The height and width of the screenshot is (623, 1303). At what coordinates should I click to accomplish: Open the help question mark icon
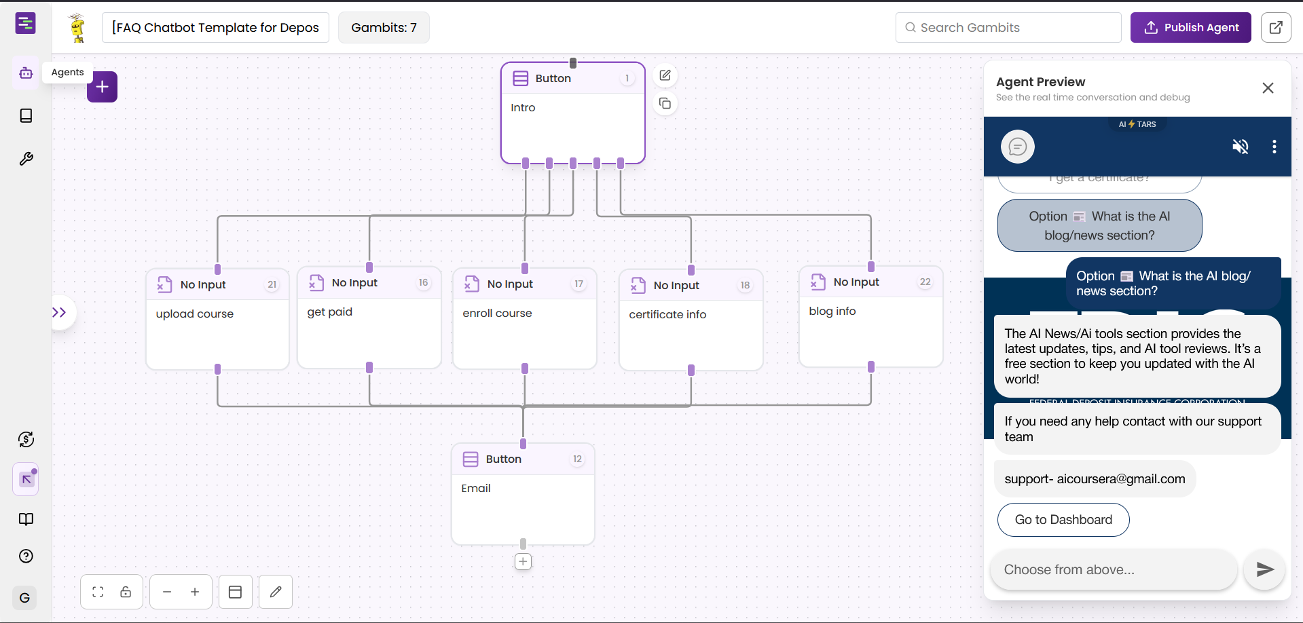click(x=26, y=556)
